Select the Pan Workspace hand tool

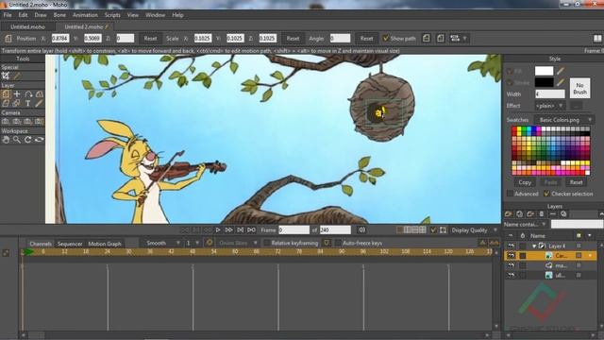pos(6,140)
